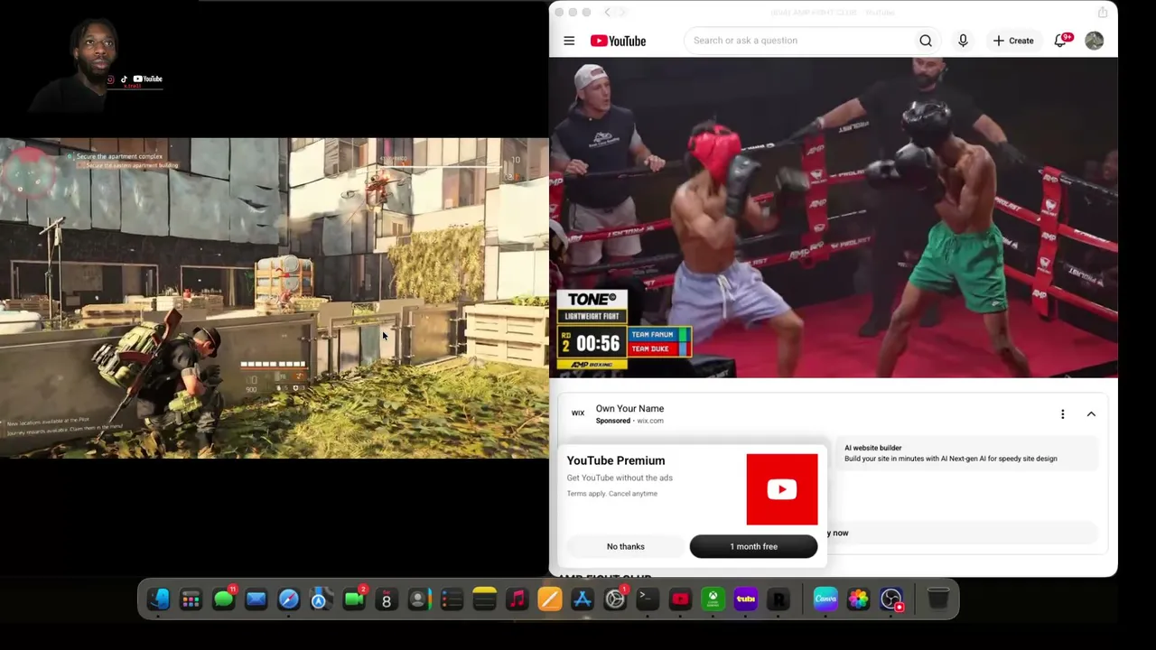Open YouTube notifications bell
The height and width of the screenshot is (650, 1156).
[x=1061, y=41]
